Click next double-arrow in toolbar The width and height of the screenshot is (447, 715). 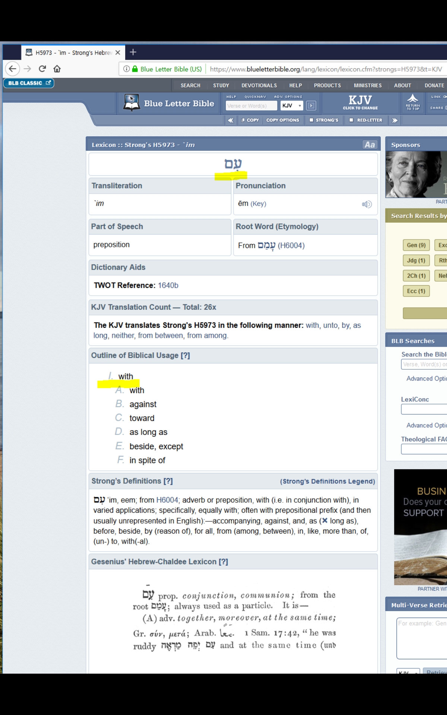(x=395, y=120)
